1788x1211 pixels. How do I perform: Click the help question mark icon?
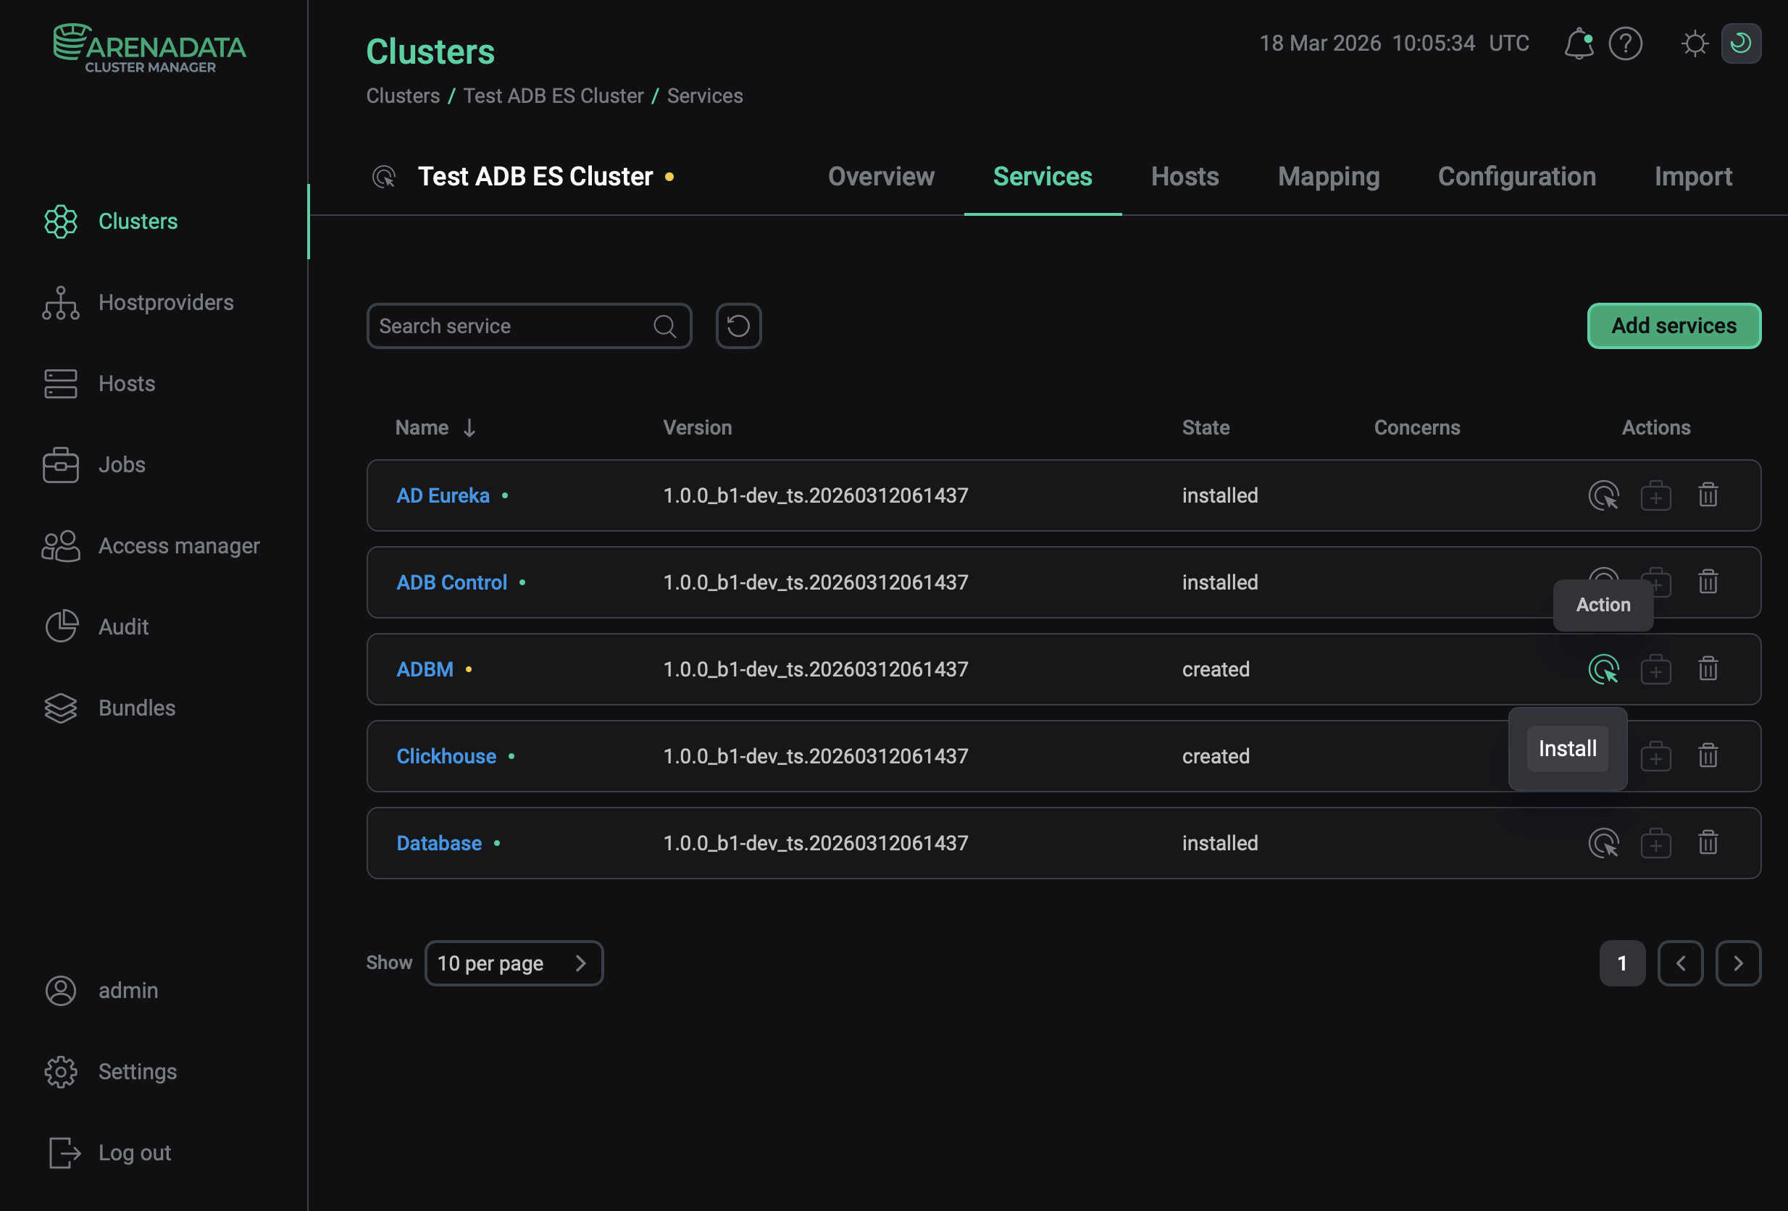(1625, 44)
